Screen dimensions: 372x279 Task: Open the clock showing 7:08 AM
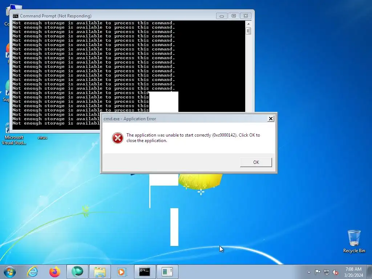click(353, 272)
